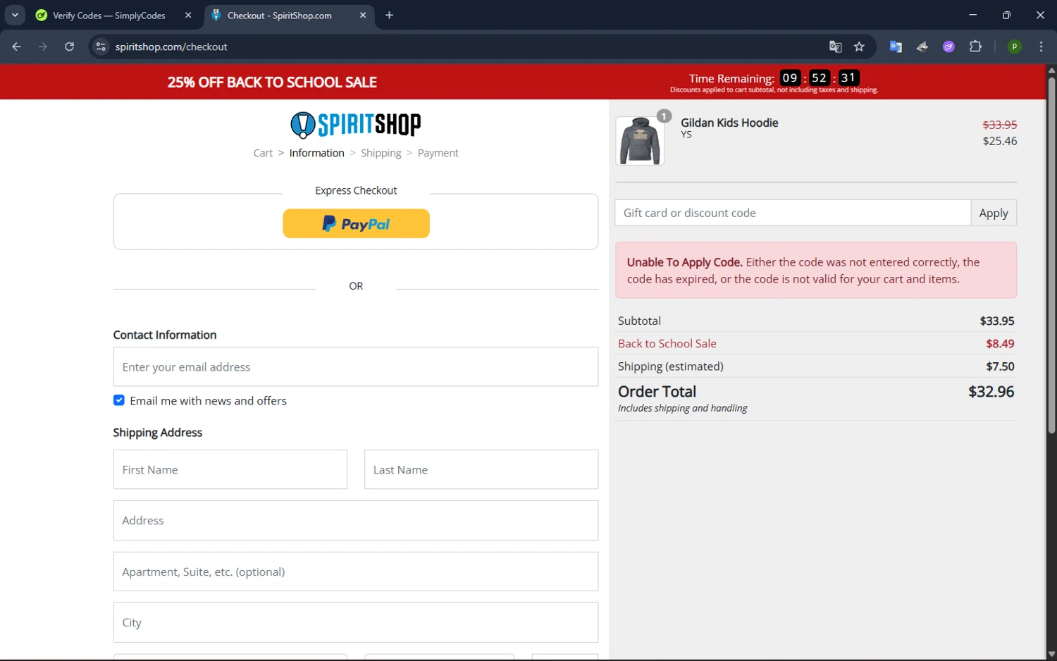Open a new browser tab
This screenshot has width=1057, height=661.
coord(389,15)
